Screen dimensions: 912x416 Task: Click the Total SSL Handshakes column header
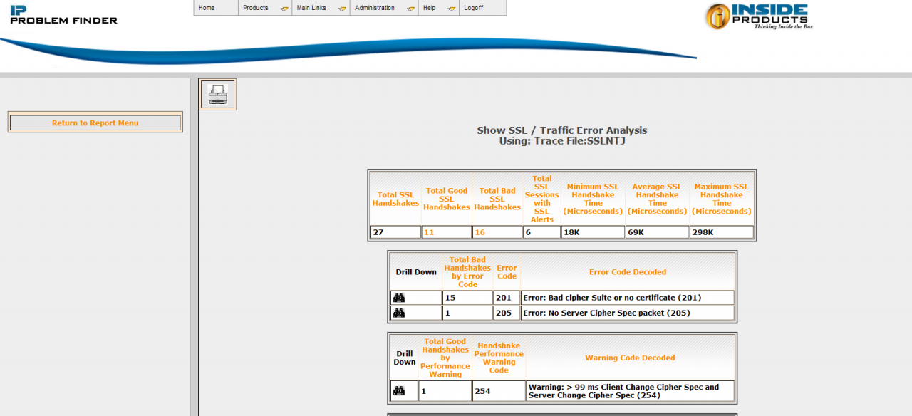pos(395,199)
